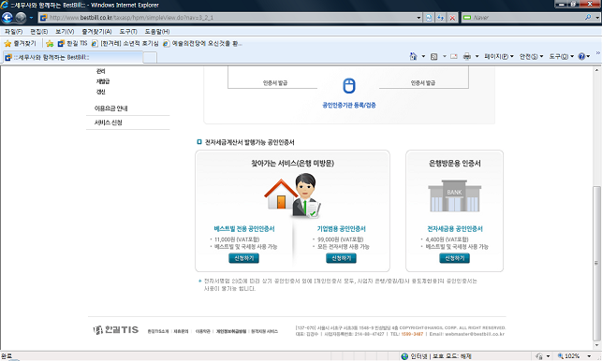Click 신청하기 under 전자세금용 공인인증서

pyautogui.click(x=455, y=258)
